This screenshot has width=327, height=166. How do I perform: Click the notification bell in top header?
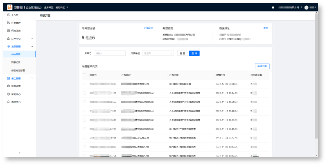(273, 7)
